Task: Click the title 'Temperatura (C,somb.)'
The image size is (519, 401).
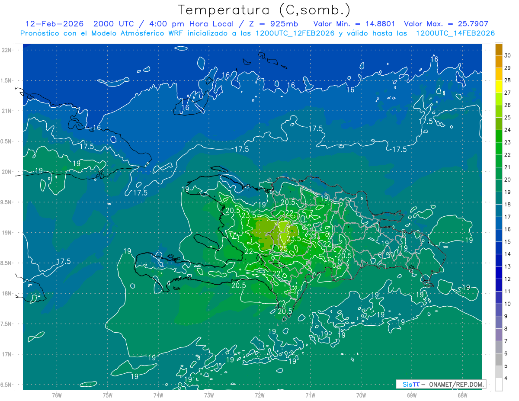Action: [264, 10]
